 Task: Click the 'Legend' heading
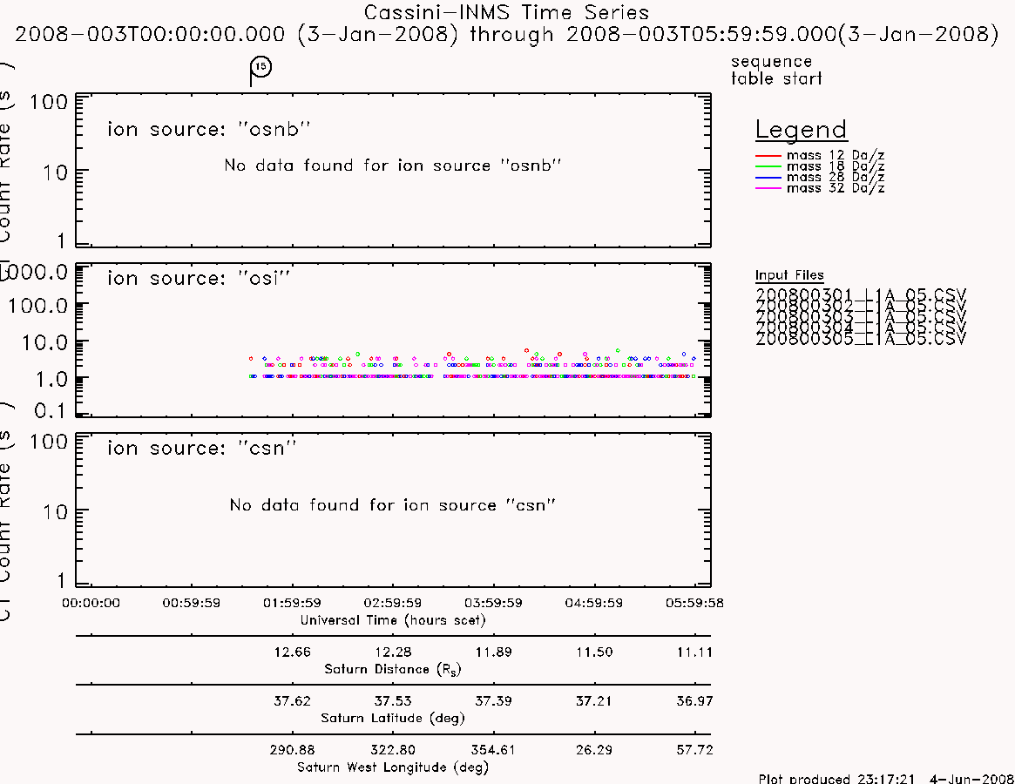tap(801, 130)
